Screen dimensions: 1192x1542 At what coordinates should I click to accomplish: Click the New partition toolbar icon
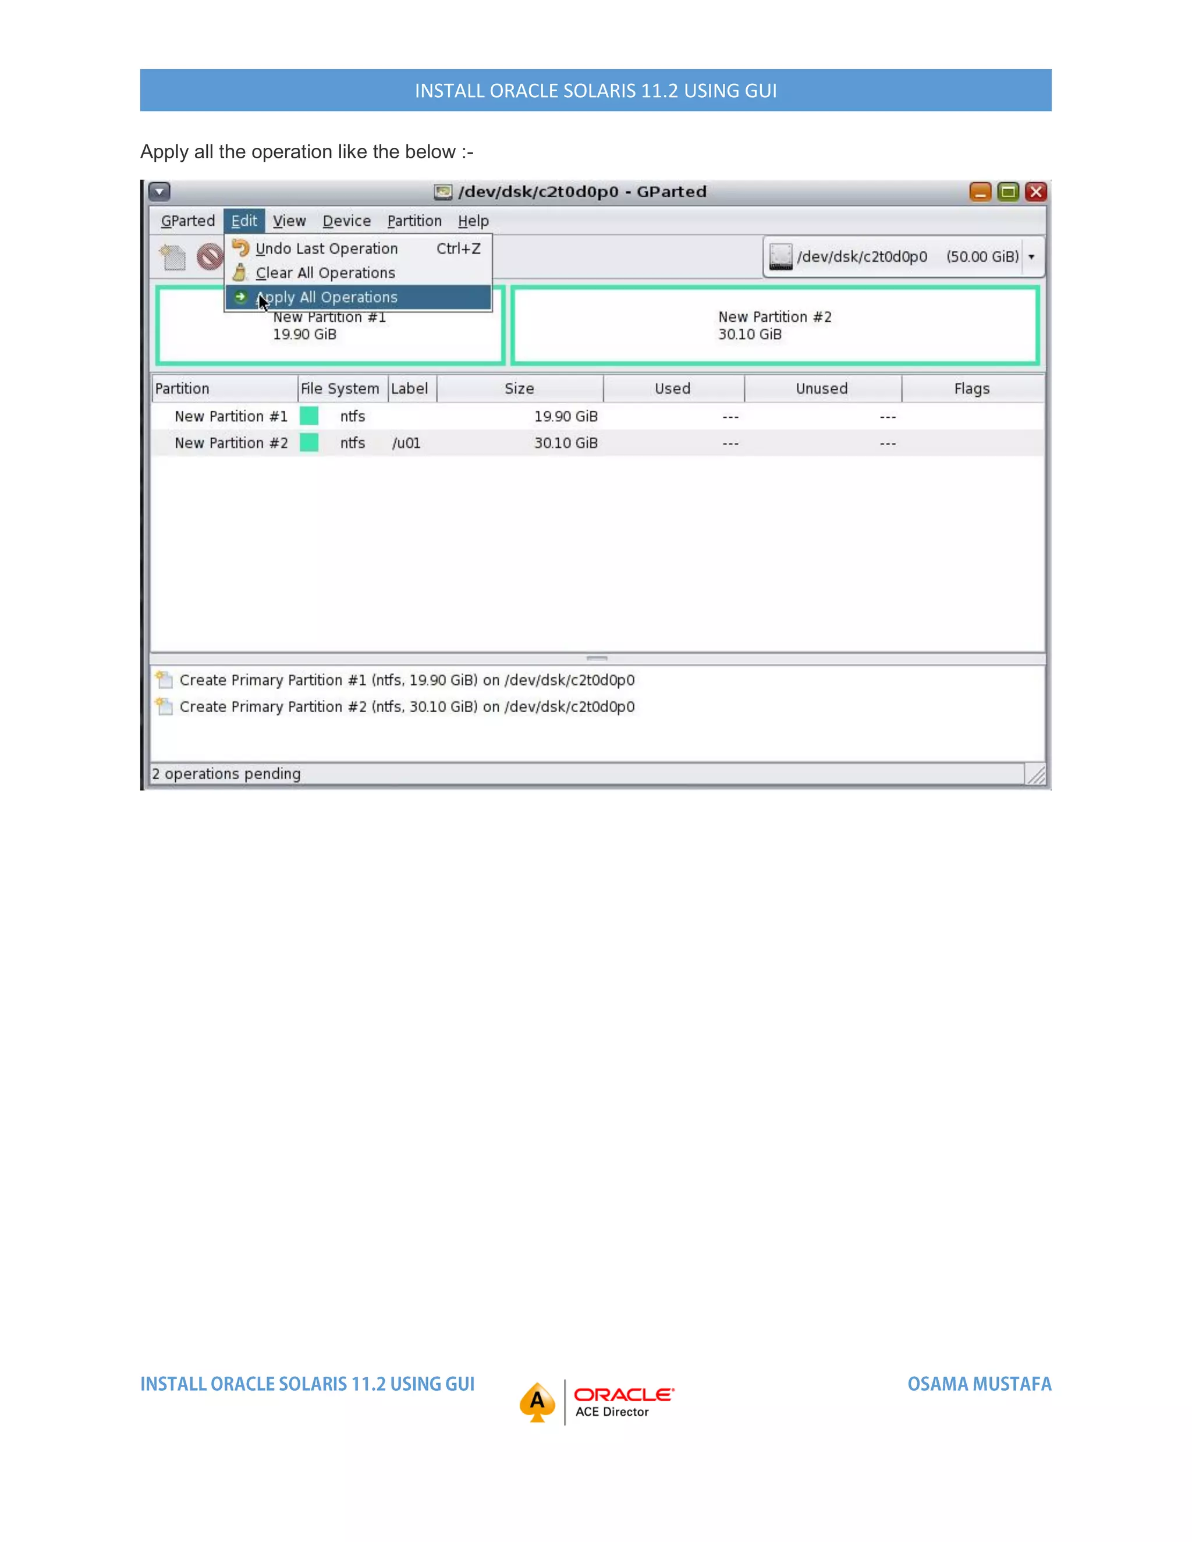(x=172, y=257)
